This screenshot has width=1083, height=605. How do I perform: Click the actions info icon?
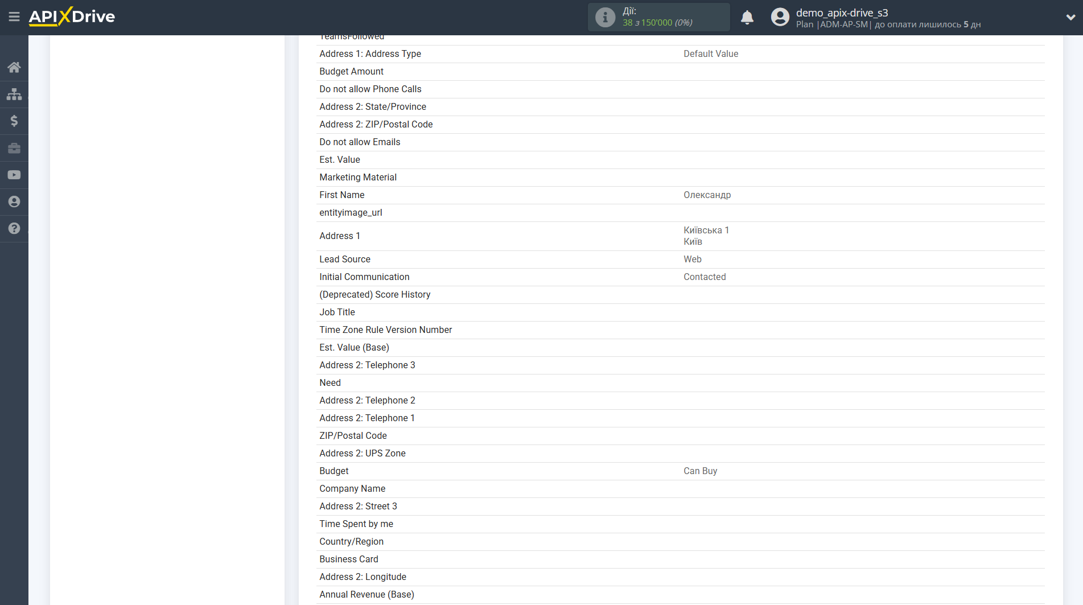(x=605, y=17)
